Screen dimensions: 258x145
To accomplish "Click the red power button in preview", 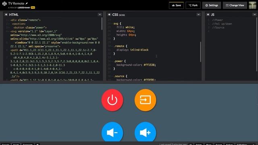I will (x=112, y=100).
